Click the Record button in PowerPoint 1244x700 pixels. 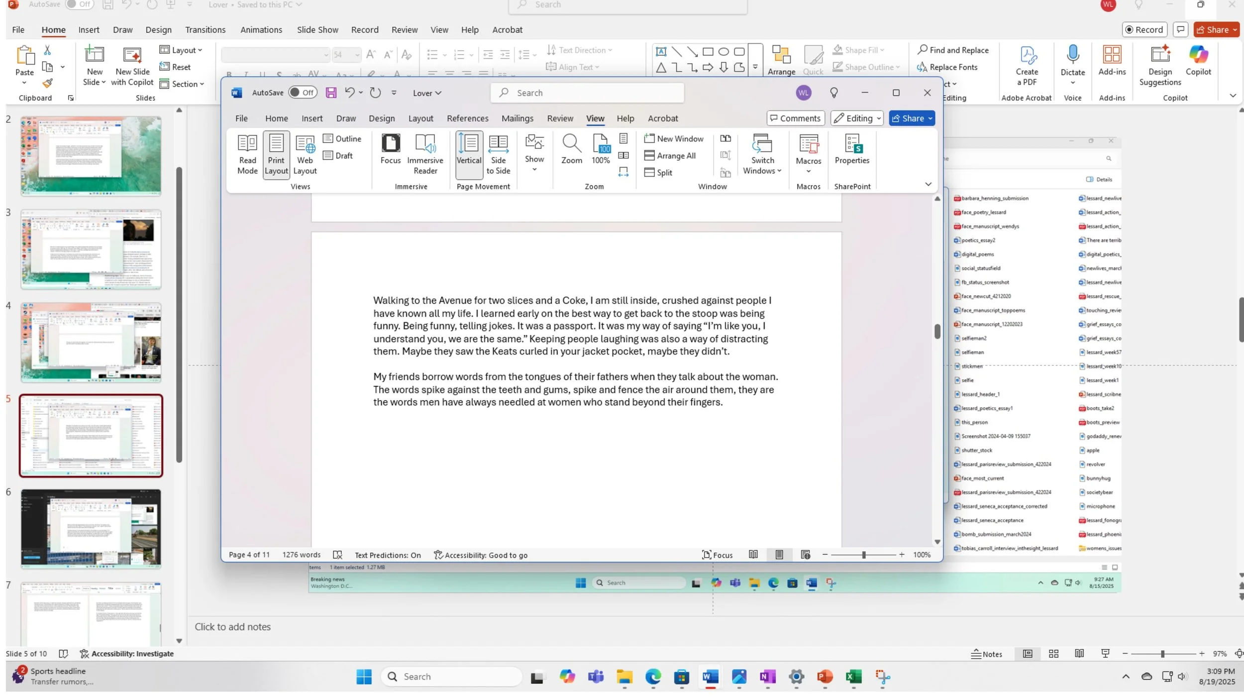pyautogui.click(x=1144, y=30)
